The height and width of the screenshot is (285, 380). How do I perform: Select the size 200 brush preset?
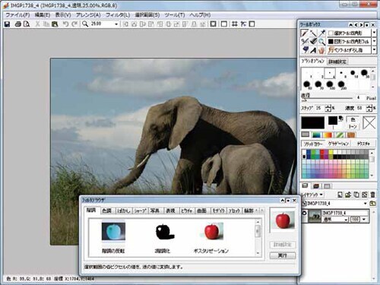[x=341, y=84]
